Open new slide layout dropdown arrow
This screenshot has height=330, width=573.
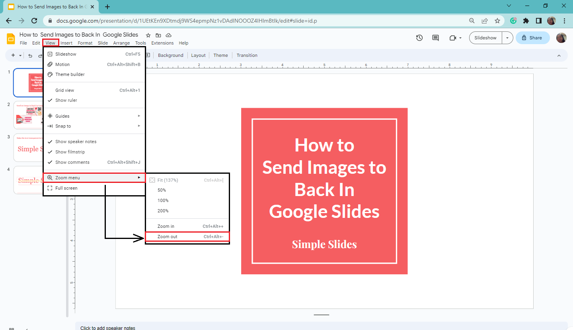pyautogui.click(x=20, y=56)
